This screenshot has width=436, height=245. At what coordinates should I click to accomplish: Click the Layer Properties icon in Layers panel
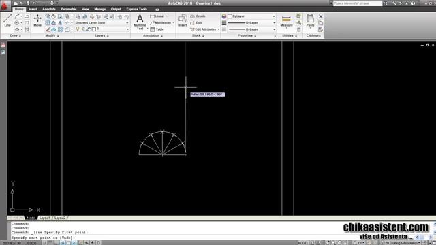(x=78, y=16)
